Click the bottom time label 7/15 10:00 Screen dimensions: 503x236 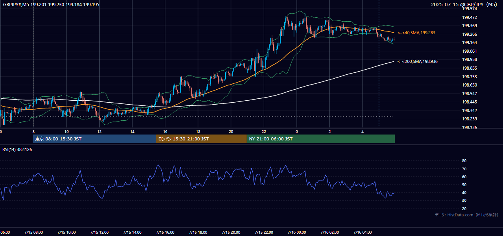67,232
